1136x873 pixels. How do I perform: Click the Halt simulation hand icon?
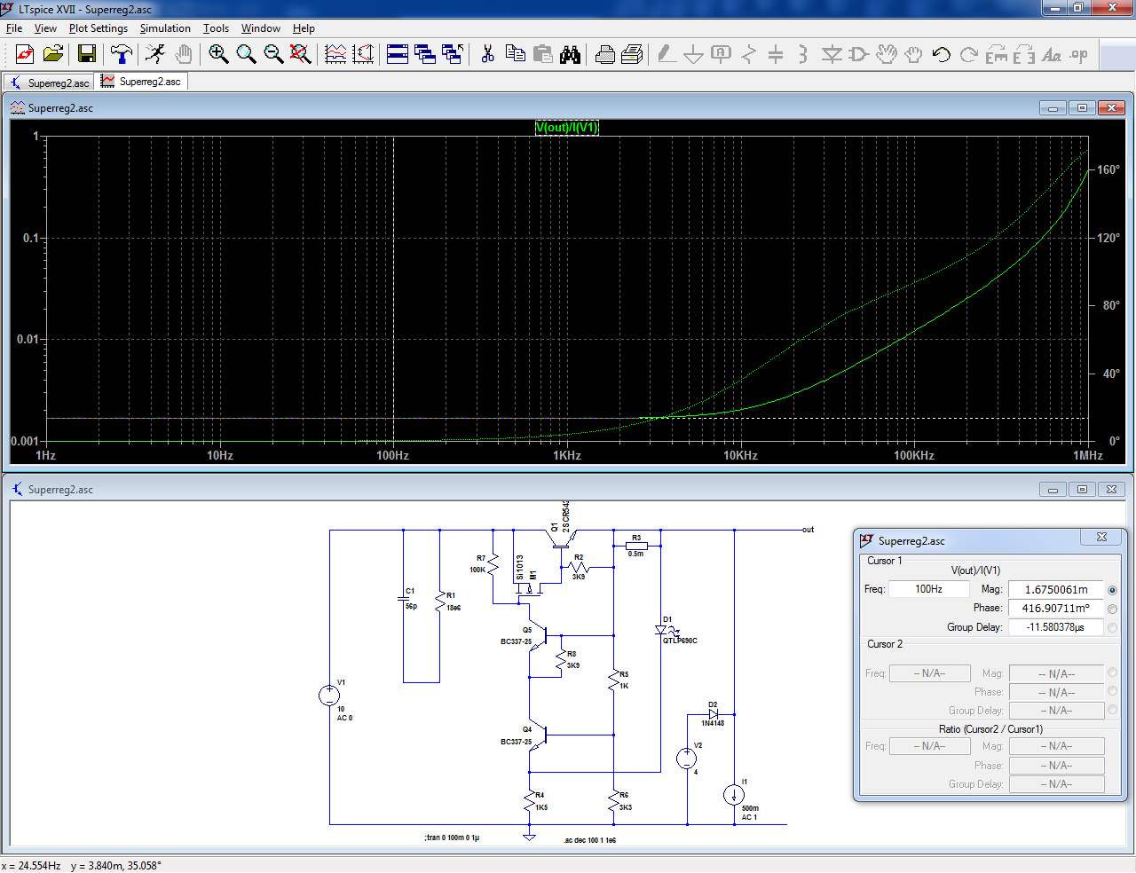point(184,55)
